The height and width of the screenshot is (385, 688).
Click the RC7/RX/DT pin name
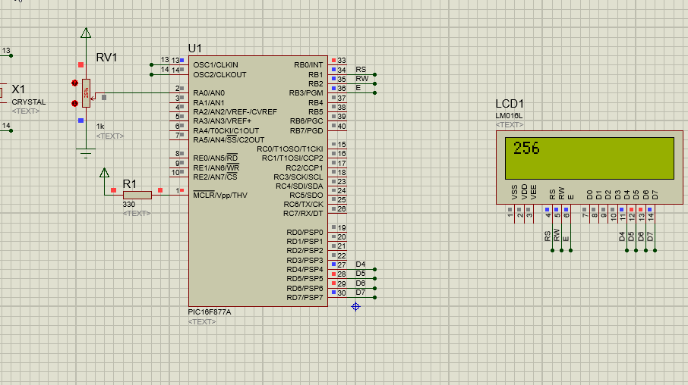coord(303,213)
